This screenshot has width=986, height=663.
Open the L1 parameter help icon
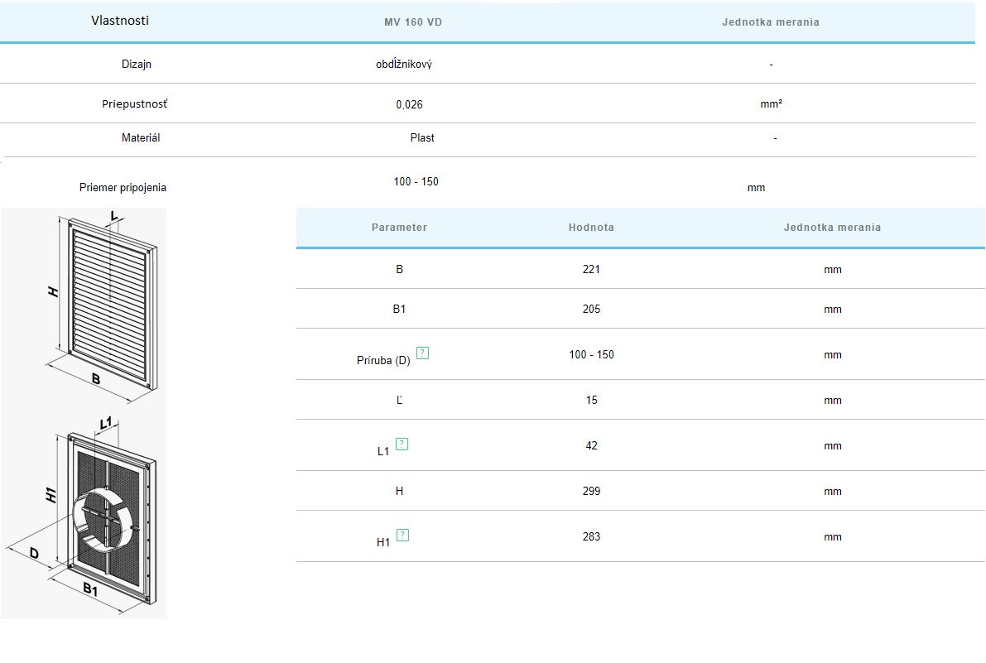(402, 444)
